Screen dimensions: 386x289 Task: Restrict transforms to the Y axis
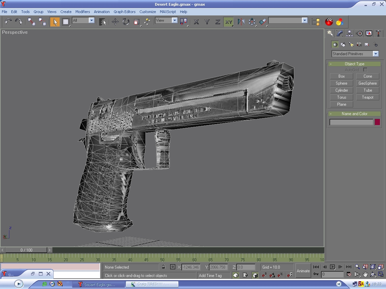pyautogui.click(x=207, y=22)
